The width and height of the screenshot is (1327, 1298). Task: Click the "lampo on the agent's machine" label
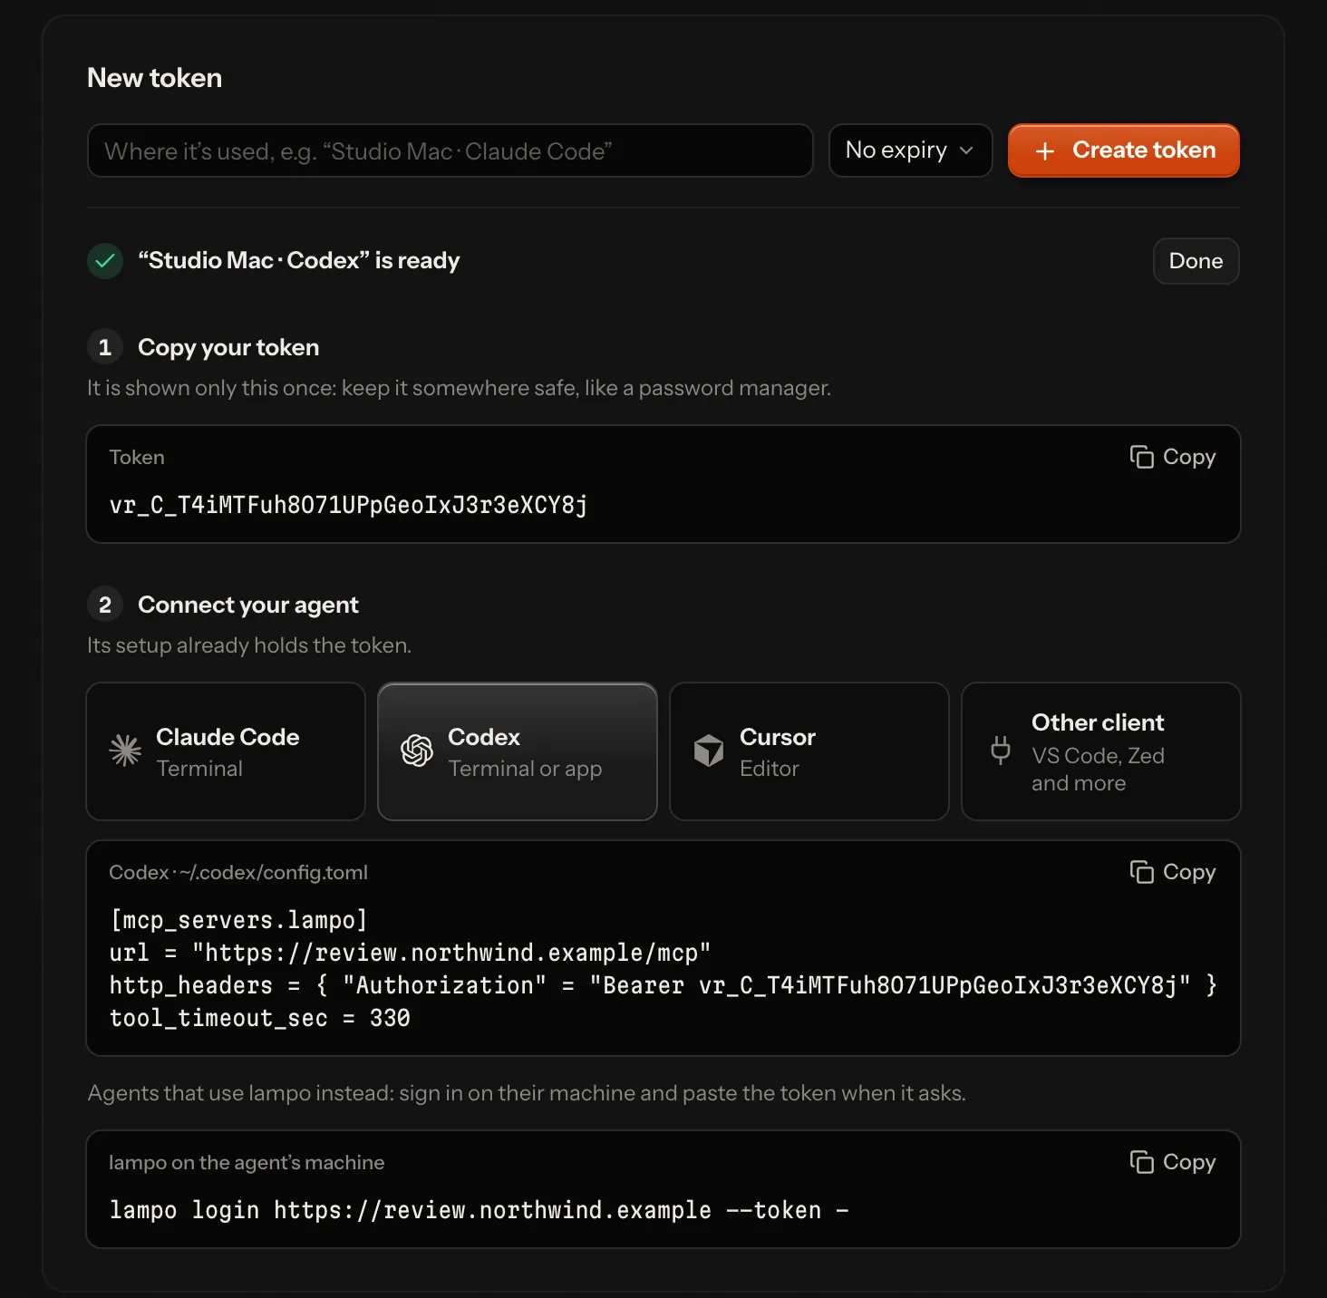247,1163
